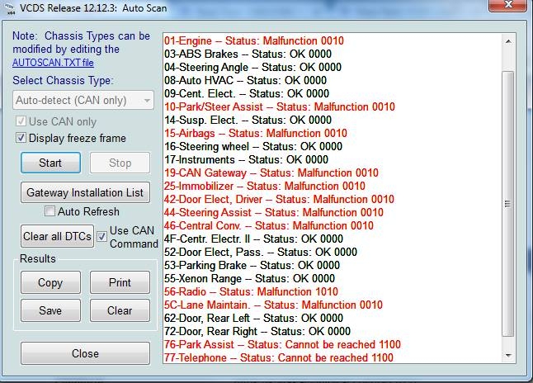Click the results scrollbar down arrow
The image size is (533, 383).
coord(508,355)
